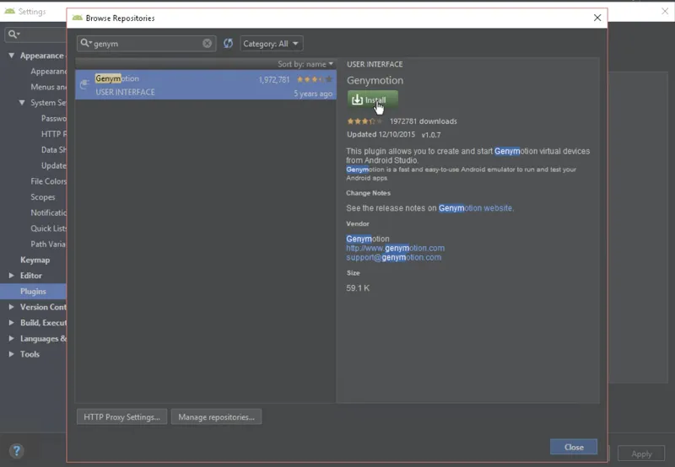Open the http://www.genymotion.com vendor link
This screenshot has width=675, height=467.
point(395,248)
